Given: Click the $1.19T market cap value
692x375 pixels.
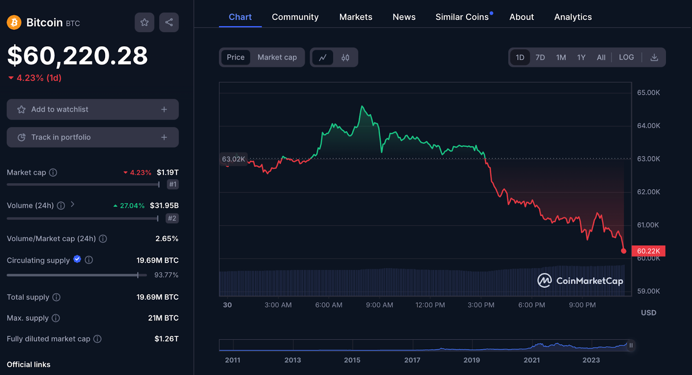Looking at the screenshot, I should pos(167,172).
